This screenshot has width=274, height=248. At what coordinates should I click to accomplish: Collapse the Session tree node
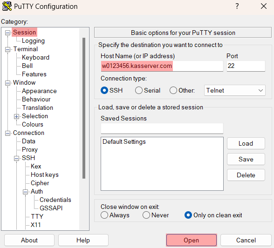tap(7, 33)
